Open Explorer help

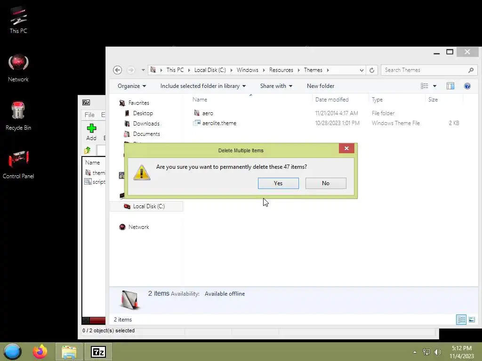467,86
